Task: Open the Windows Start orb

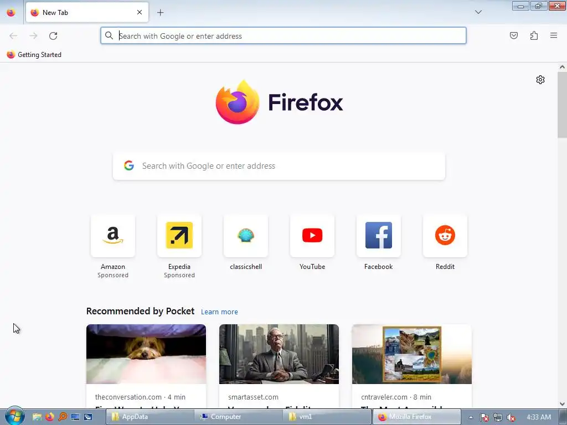Action: tap(14, 416)
